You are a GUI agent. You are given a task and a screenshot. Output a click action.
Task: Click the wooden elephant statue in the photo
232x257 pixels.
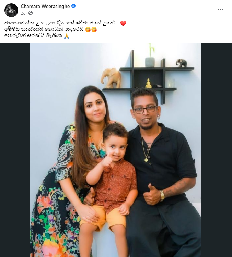tap(111, 78)
